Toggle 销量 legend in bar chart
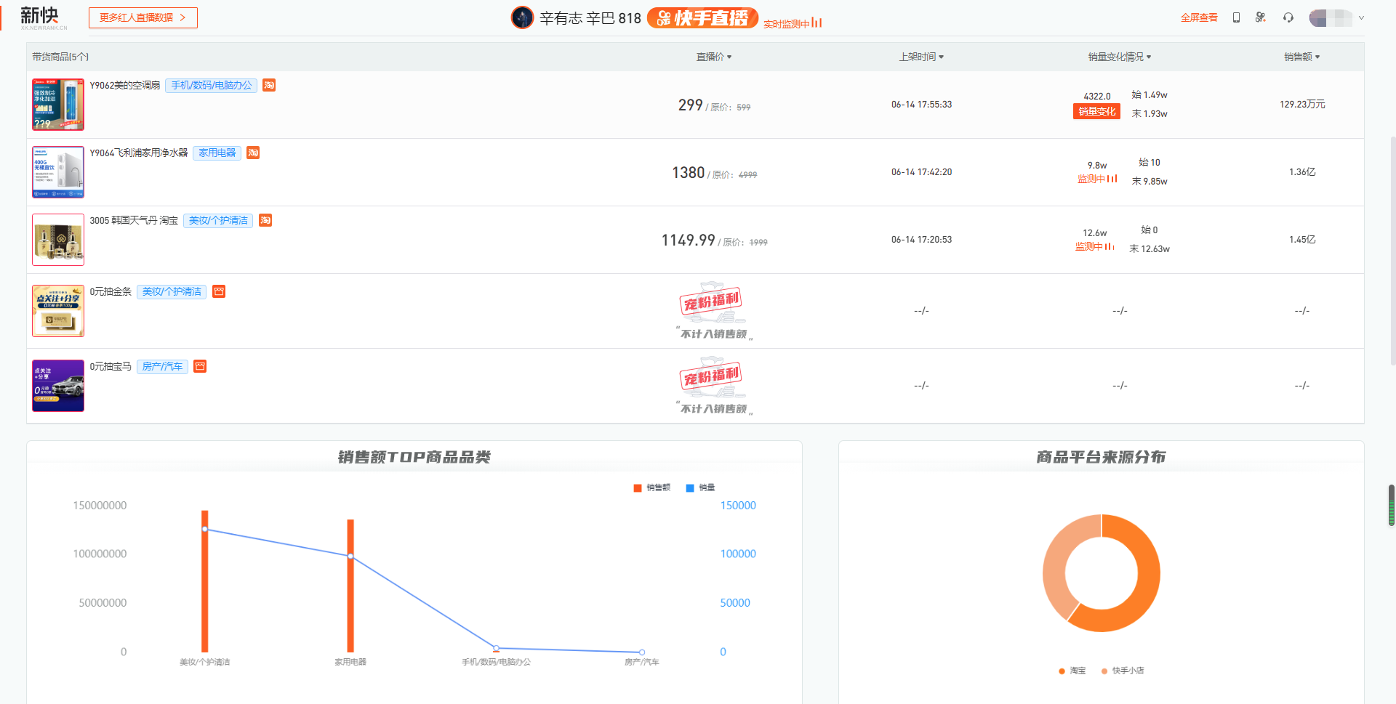The height and width of the screenshot is (704, 1396). [x=701, y=487]
